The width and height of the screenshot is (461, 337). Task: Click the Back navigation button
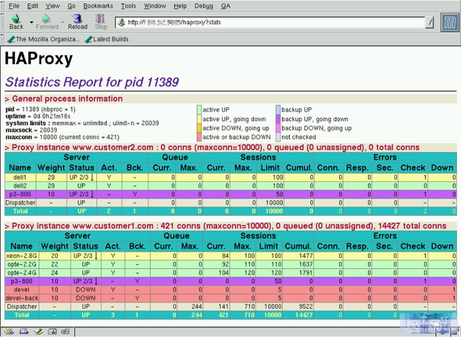coord(16,22)
